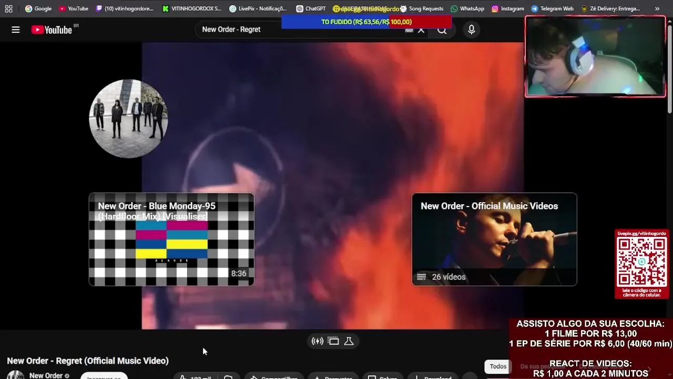The height and width of the screenshot is (379, 673).
Task: Open the LivePix Notificaçõ... bookmark
Action: click(258, 8)
